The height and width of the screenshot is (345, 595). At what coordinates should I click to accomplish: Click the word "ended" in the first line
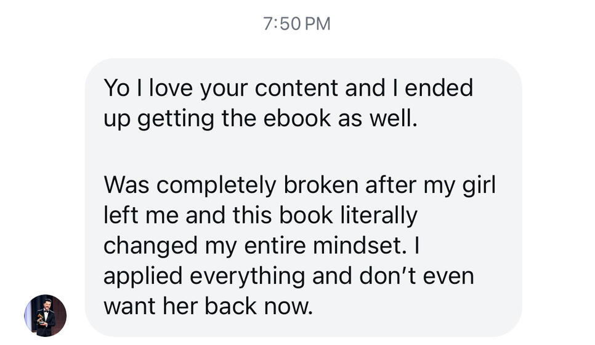tap(439, 88)
